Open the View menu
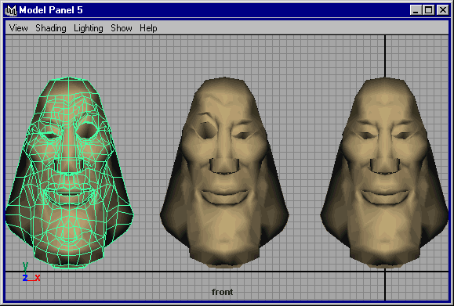The image size is (454, 306). (x=19, y=28)
